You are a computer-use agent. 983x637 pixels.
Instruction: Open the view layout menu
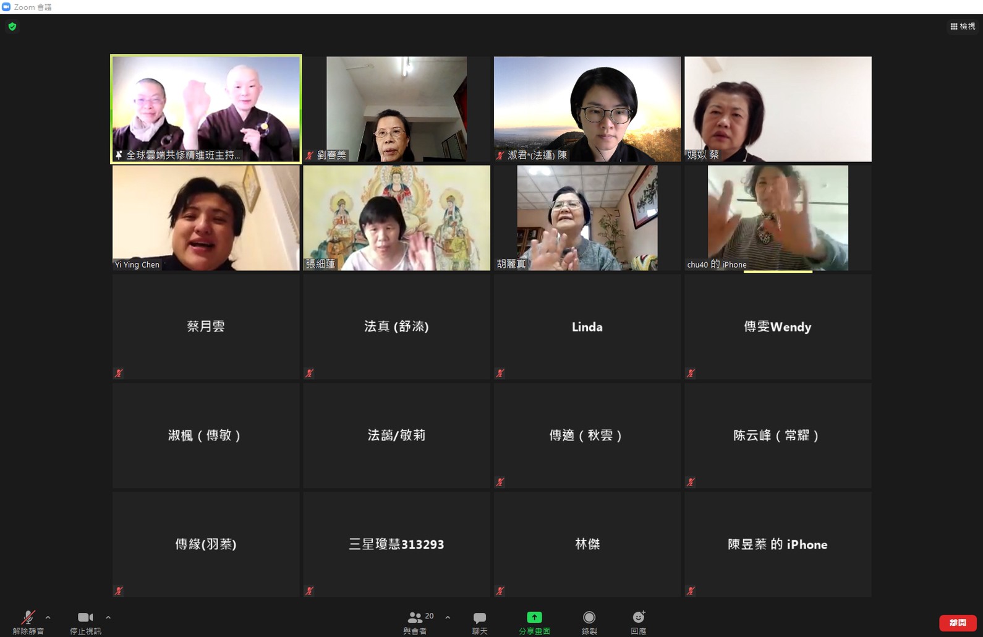point(963,26)
